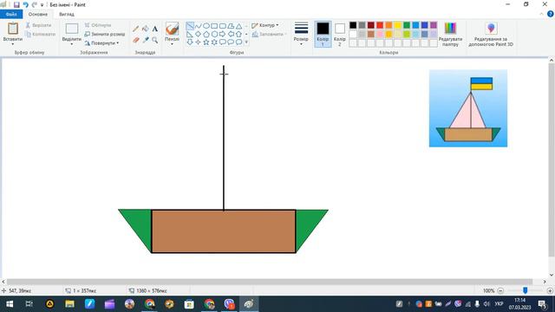The image size is (555, 312).
Task: Choose the Curve shape
Action: point(199,26)
